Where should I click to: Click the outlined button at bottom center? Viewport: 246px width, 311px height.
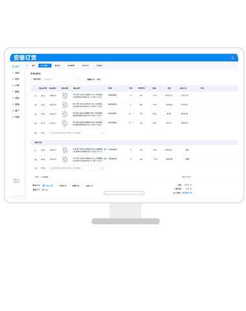pos(124,193)
